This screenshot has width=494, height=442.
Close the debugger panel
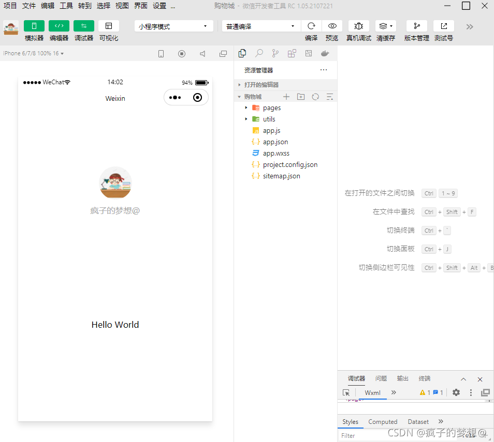point(480,379)
